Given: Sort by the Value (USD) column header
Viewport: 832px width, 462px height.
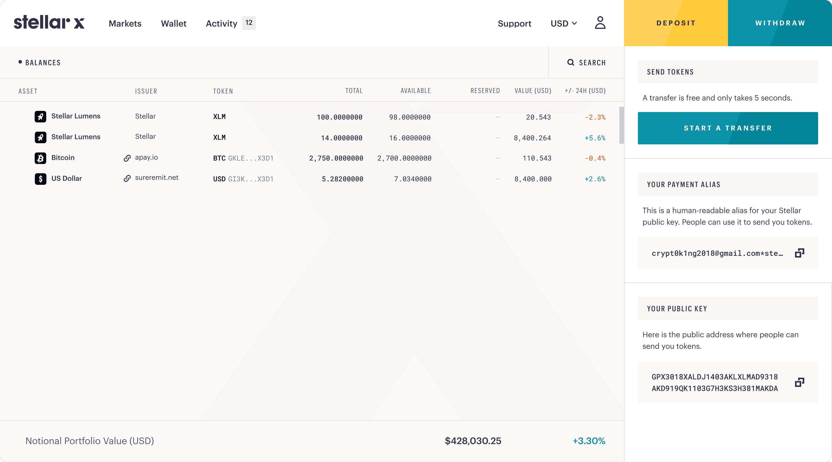Looking at the screenshot, I should click(x=533, y=91).
